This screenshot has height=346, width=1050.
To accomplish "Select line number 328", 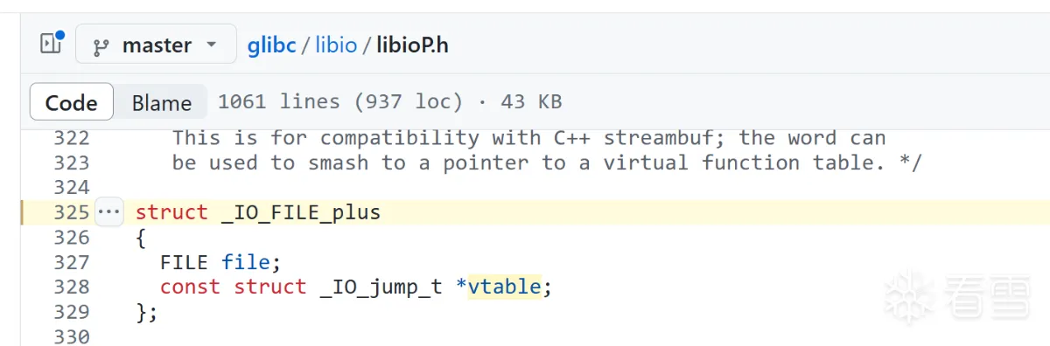I will [x=71, y=287].
